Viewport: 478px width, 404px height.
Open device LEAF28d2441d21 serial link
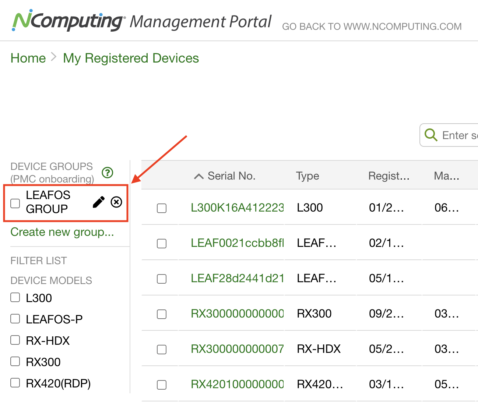237,278
